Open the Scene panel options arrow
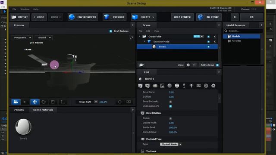Viewport: 276px width, 155px height. (x=219, y=25)
